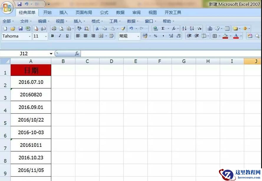Toggle bold formatting
Image resolution: width=262 pixels, height=181 pixels.
click(52, 36)
